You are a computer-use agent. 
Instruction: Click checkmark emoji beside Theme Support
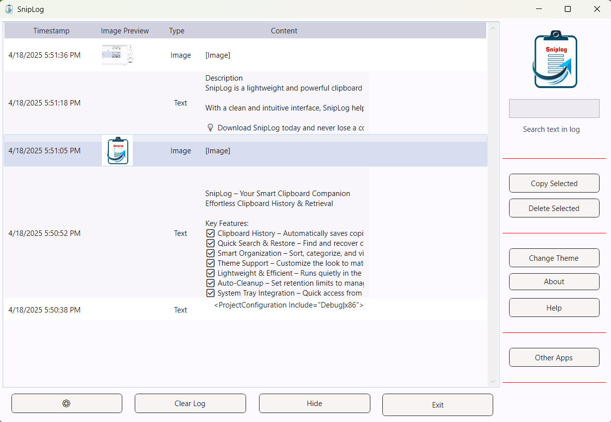pos(210,263)
